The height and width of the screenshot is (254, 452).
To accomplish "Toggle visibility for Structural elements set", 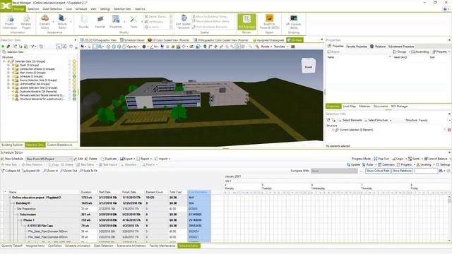I will point(74,99).
